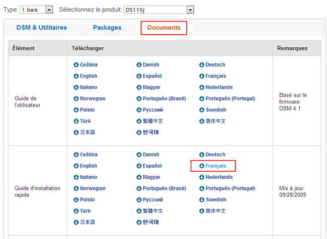Click download icon beside čeština in user guide
This screenshot has width=327, height=239.
[x=76, y=65]
